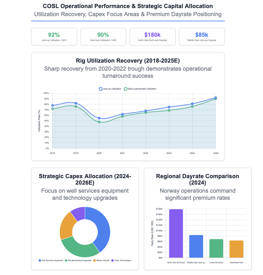This screenshot has width=263, height=275.
Task: Select the $180k North Sea Semi-sub Dayrate card
Action: pos(153,36)
